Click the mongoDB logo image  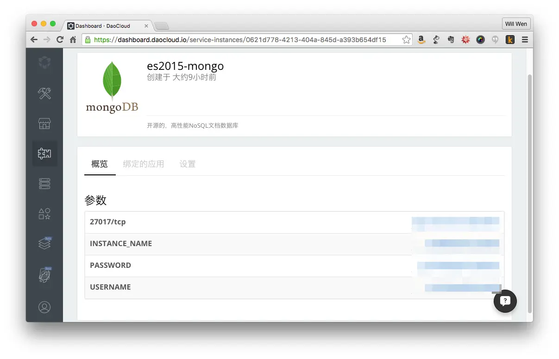112,88
